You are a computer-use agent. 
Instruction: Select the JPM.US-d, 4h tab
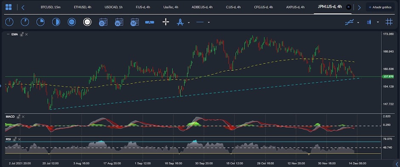330,7
